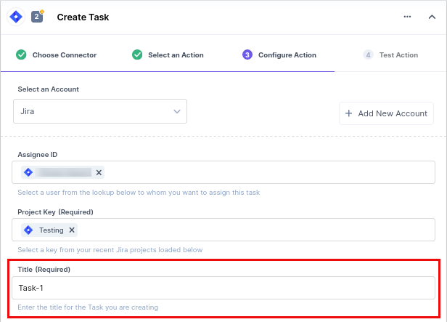The width and height of the screenshot is (447, 322).
Task: Click the Jira connector logo icon
Action: [x=16, y=17]
